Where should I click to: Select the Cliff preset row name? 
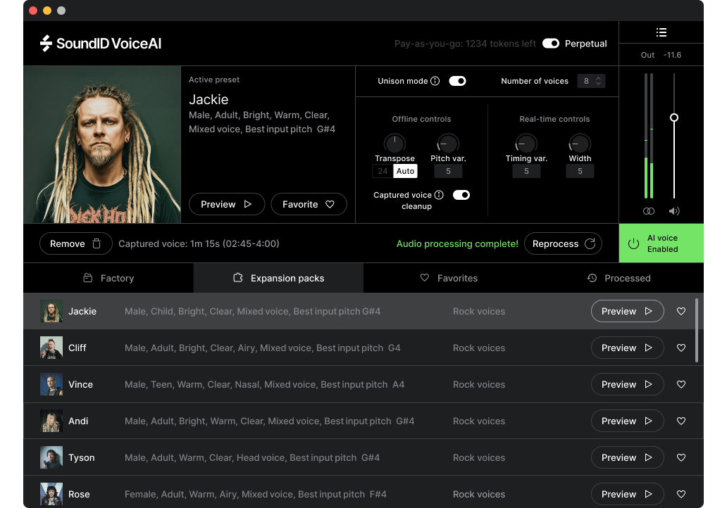pyautogui.click(x=77, y=348)
